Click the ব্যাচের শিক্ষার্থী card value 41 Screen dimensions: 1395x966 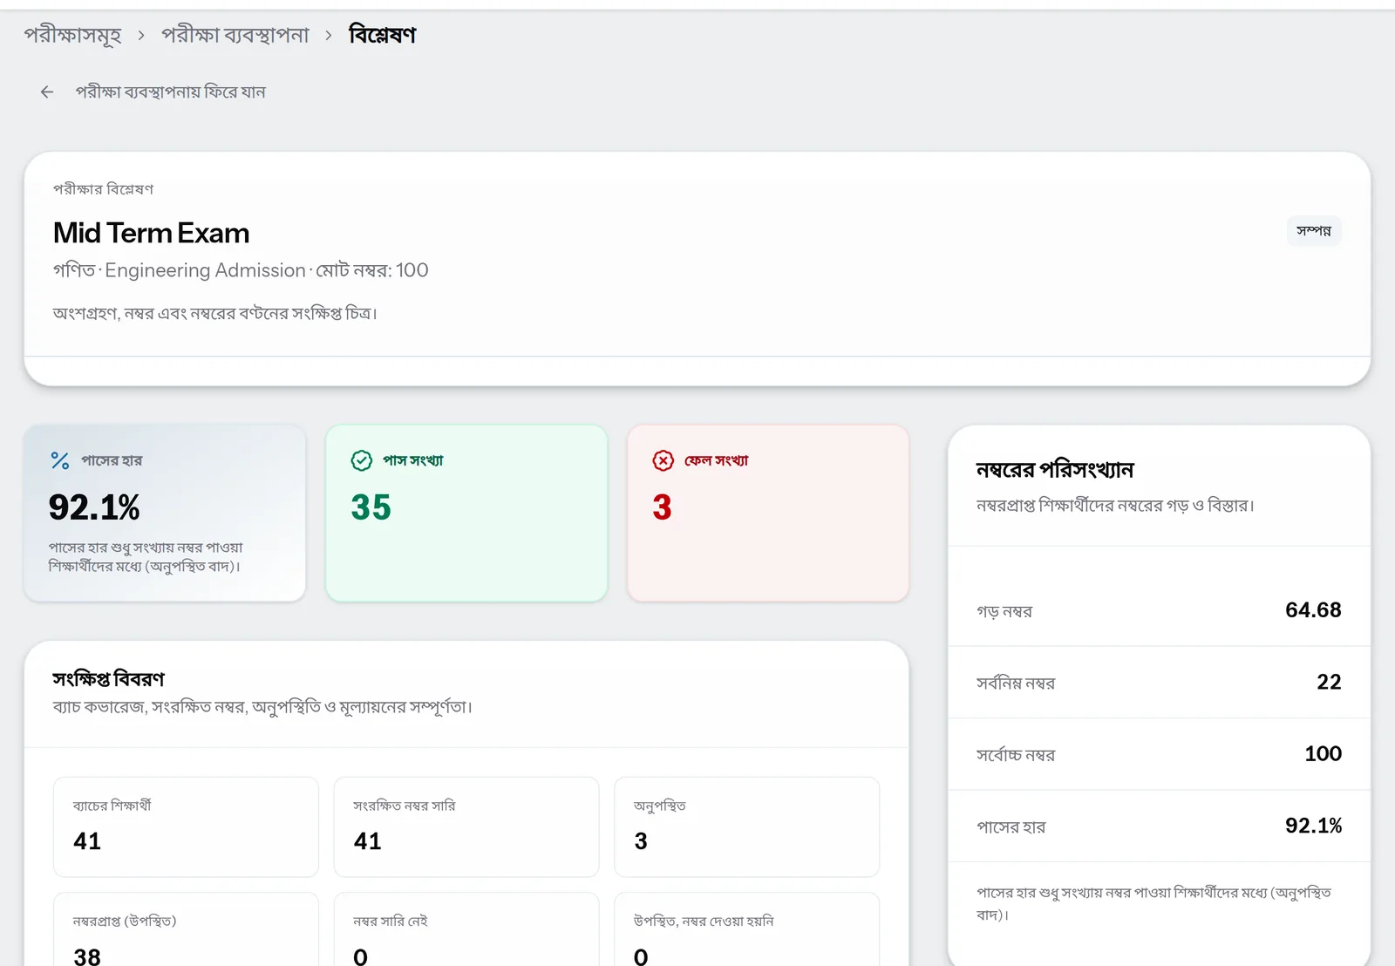87,841
